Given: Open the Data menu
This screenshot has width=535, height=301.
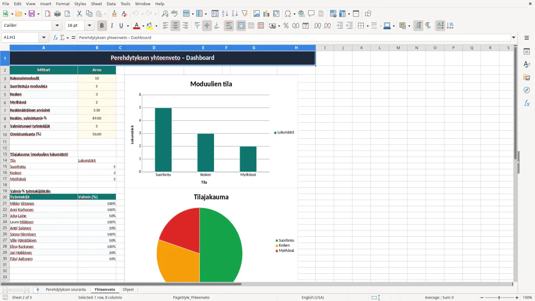Looking at the screenshot, I should 111,4.
